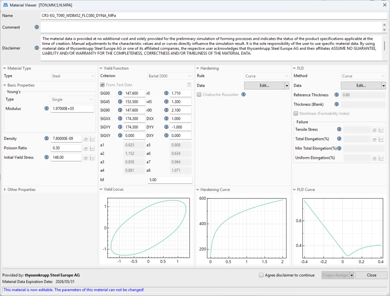Viewport: 390px width, 296px height.
Task: Expand the Other Properties section
Action: pyautogui.click(x=5, y=190)
